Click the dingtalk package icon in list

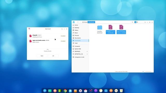click(x=31, y=36)
